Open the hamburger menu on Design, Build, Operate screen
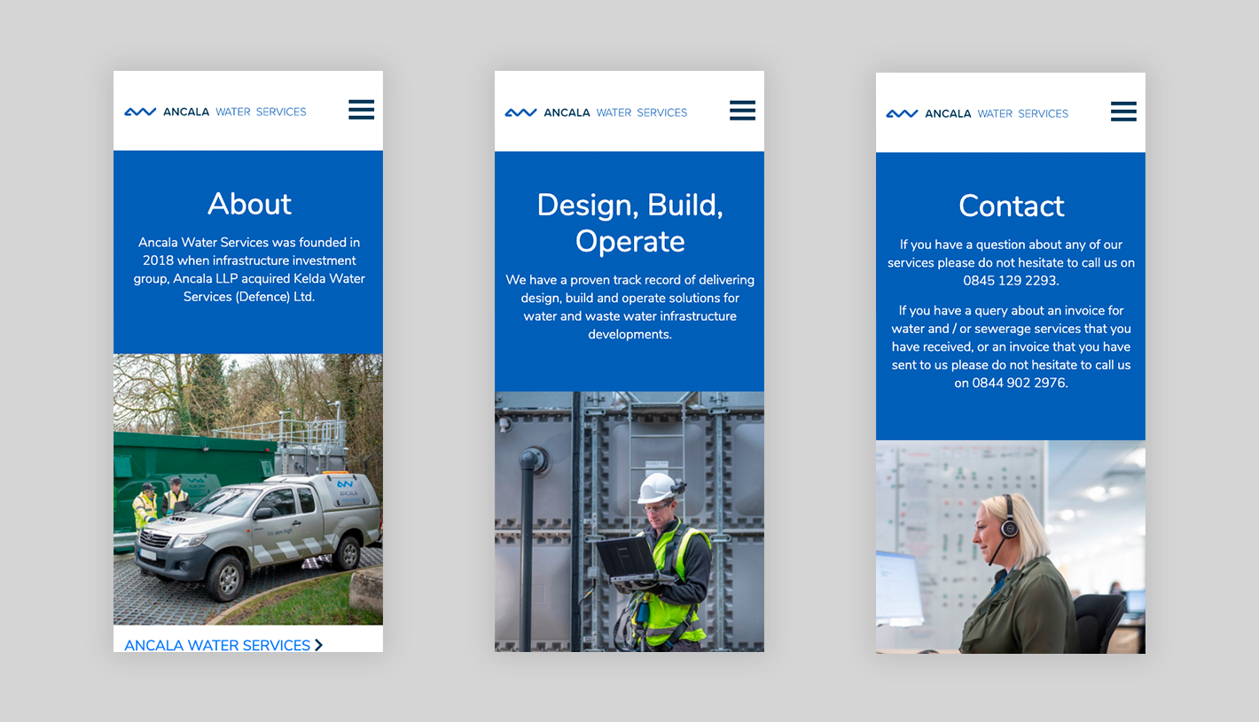1259x722 pixels. (742, 111)
